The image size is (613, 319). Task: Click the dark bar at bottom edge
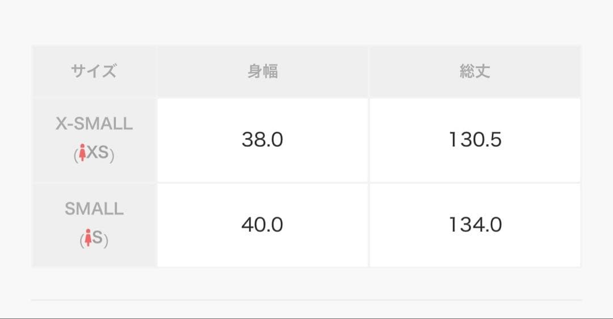tap(306, 318)
